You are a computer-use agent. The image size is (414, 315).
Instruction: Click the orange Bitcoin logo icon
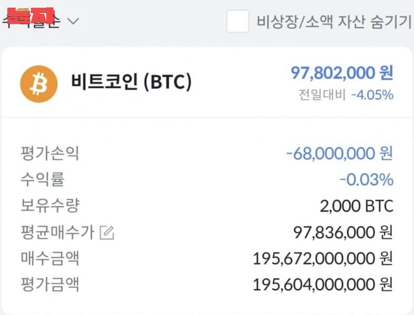pyautogui.click(x=39, y=84)
